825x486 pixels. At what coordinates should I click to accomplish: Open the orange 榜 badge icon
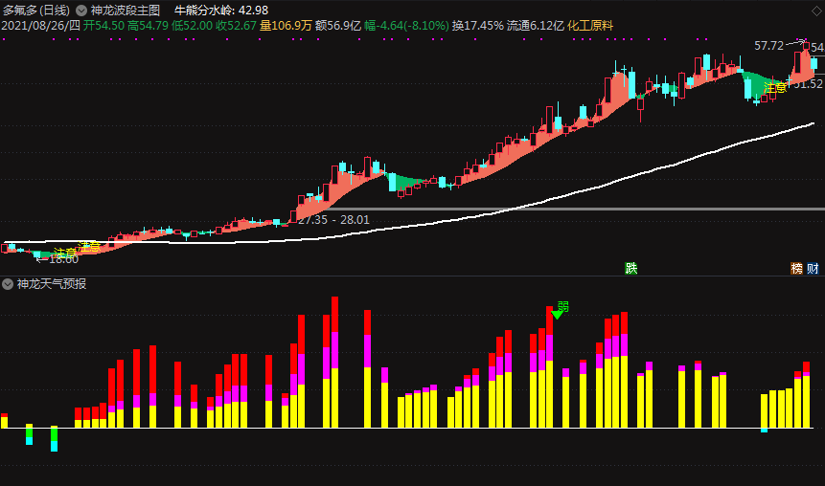(x=796, y=269)
